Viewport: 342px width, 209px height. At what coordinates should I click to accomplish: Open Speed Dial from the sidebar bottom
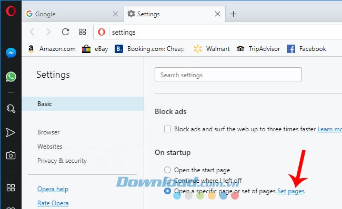tap(11, 187)
